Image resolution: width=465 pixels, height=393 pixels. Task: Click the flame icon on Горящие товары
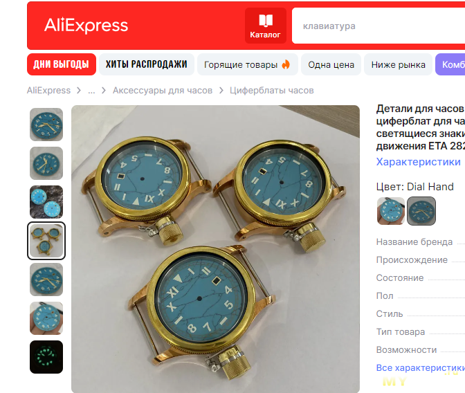(x=286, y=64)
